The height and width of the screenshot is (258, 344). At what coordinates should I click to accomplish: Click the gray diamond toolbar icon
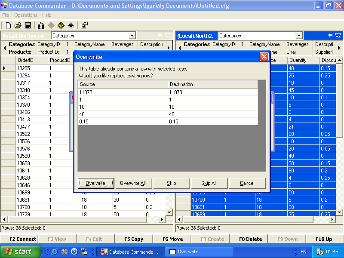pos(51,26)
